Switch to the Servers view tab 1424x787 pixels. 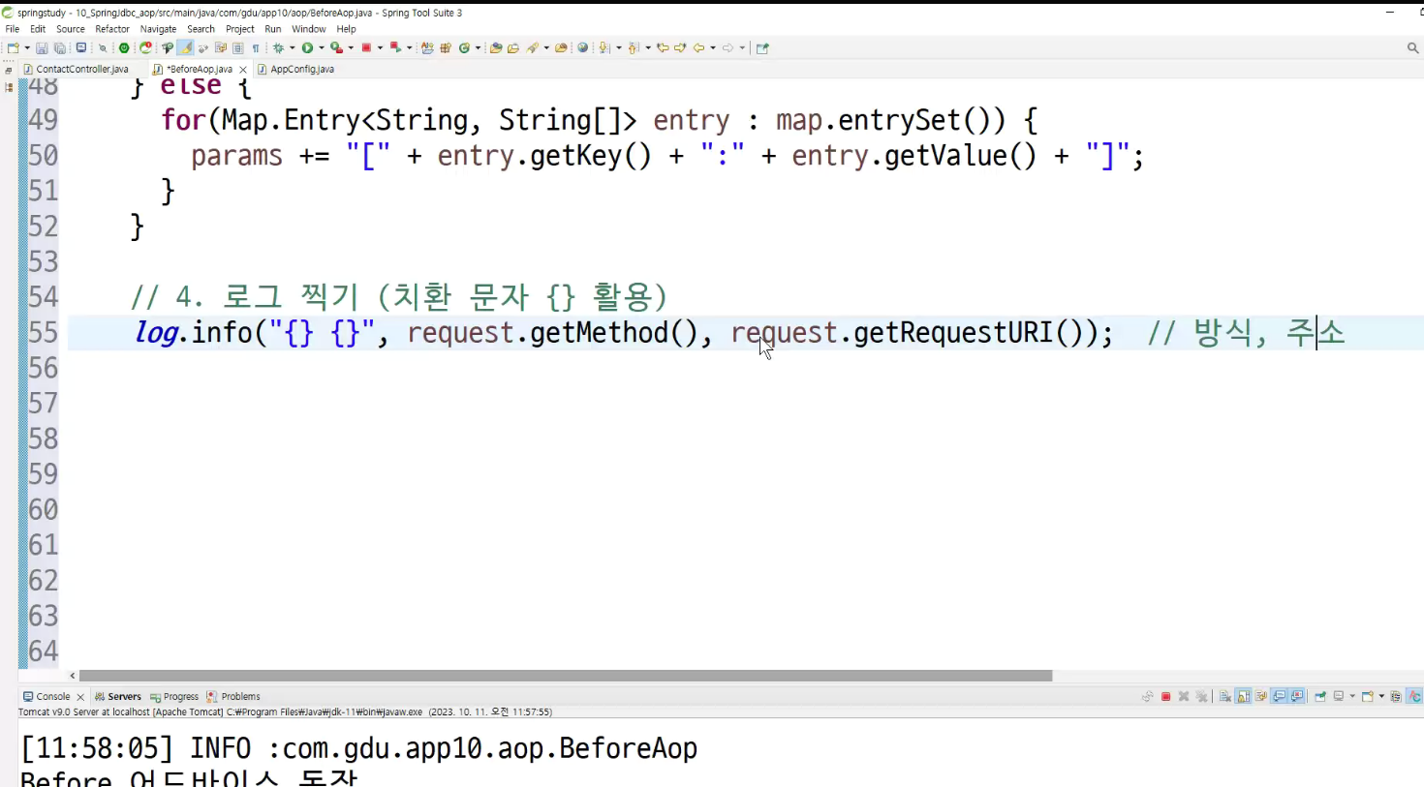(x=117, y=697)
